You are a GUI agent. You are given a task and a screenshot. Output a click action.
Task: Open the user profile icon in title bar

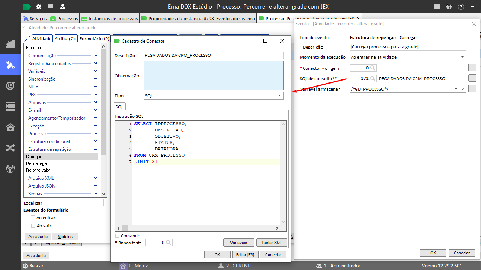(62, 7)
